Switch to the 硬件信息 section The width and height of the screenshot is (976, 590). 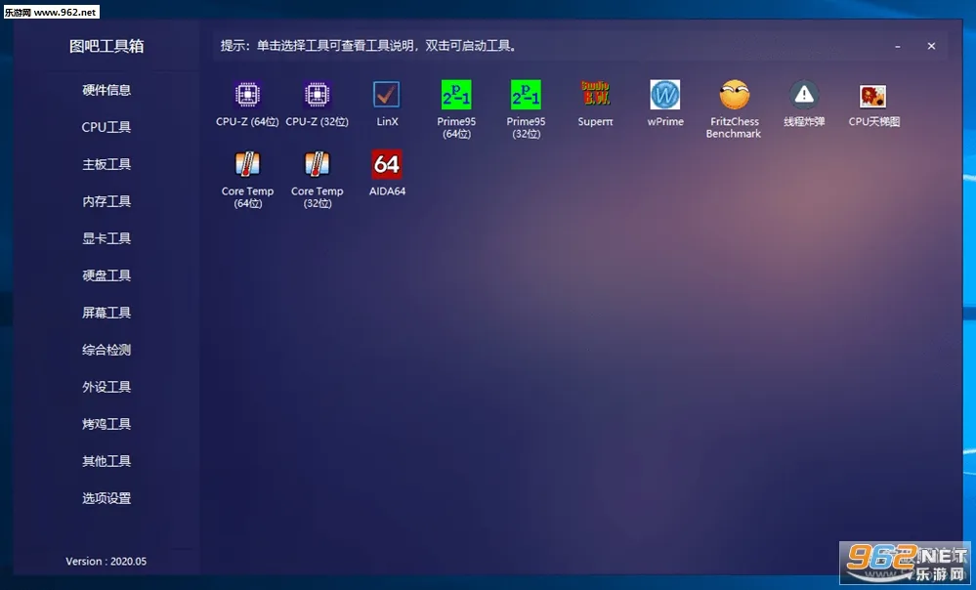[106, 90]
